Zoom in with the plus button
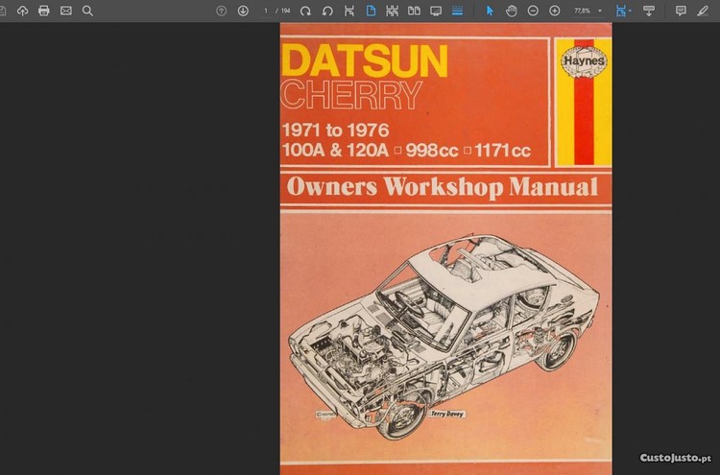 [x=555, y=11]
